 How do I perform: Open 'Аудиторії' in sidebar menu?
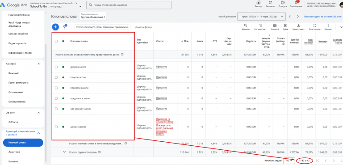point(14,152)
